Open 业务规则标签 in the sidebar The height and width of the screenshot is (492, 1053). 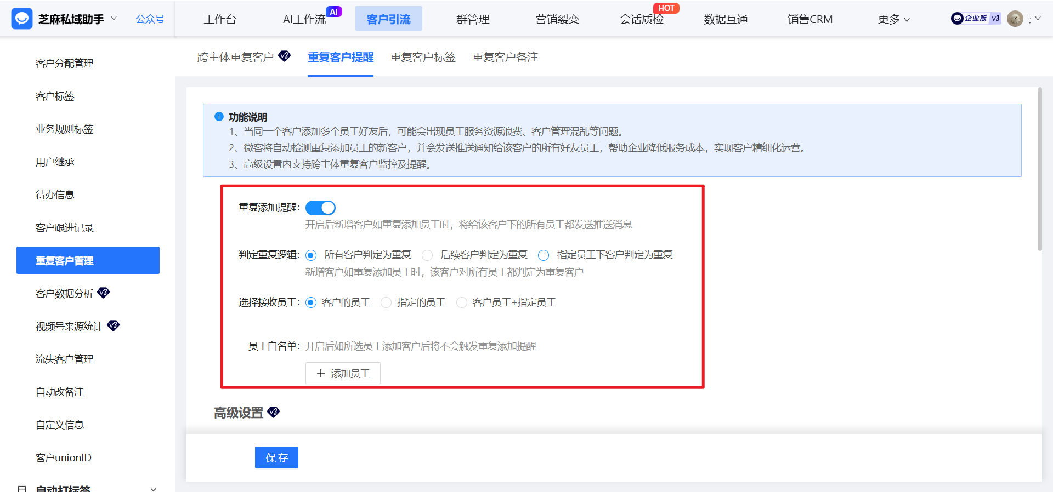pos(65,129)
